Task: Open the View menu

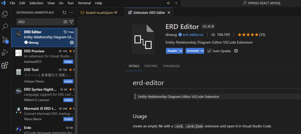Action: [x=51, y=3]
